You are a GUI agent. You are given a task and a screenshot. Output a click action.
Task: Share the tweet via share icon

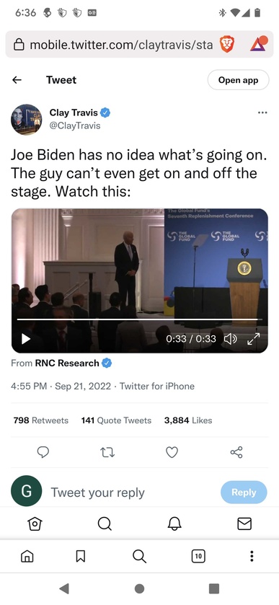[x=236, y=452]
